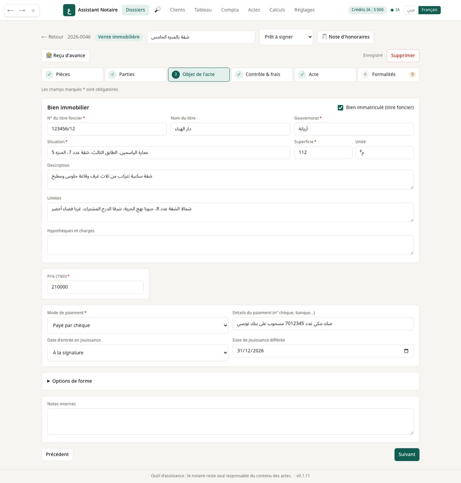Open the Dossiers menu
The height and width of the screenshot is (483, 461).
136,10
